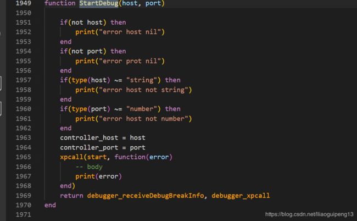Image resolution: width=357 pixels, height=221 pixels.
Task: Click the end keyword on line 1959
Action: click(x=66, y=100)
